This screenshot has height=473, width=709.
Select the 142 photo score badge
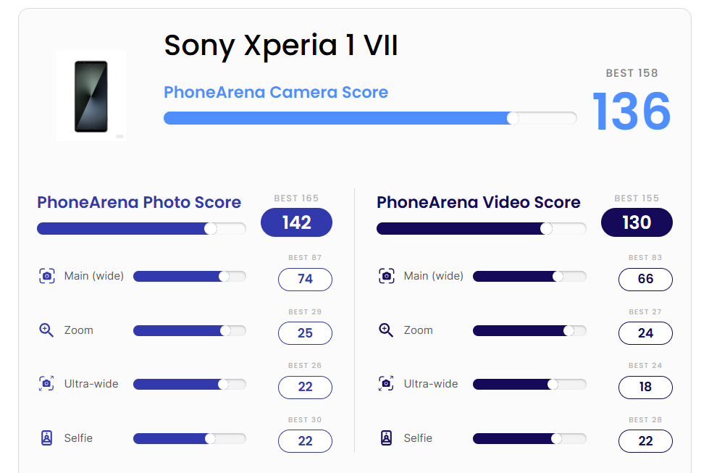pos(297,222)
